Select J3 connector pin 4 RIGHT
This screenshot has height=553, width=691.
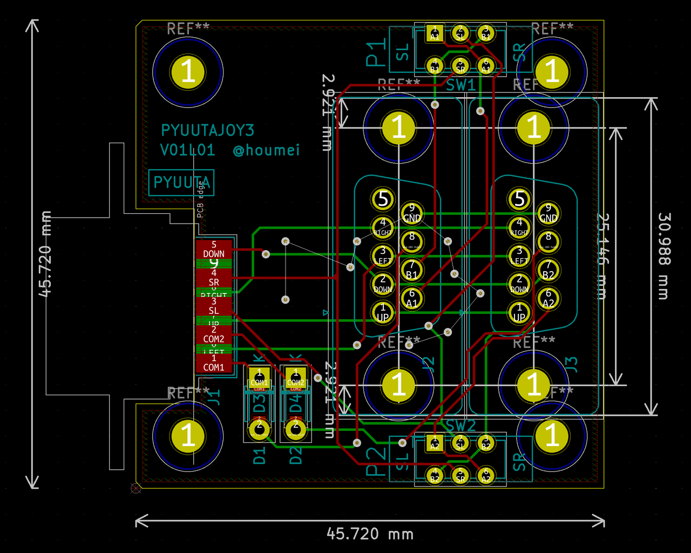coord(519,227)
